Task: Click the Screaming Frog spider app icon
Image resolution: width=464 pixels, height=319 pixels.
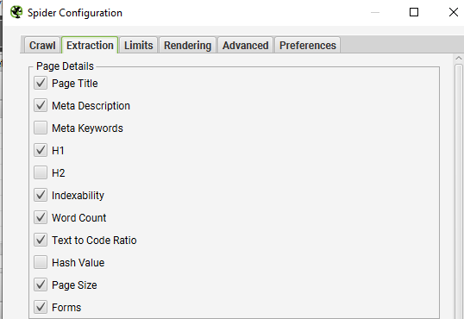Action: tap(16, 12)
